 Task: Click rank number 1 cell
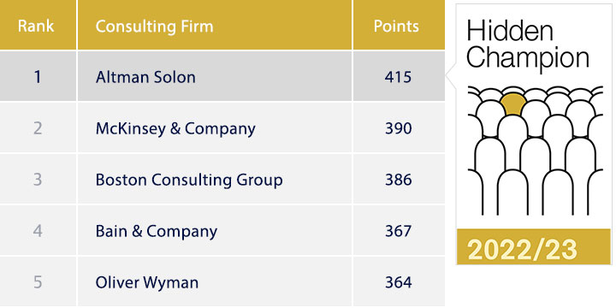[x=38, y=77]
